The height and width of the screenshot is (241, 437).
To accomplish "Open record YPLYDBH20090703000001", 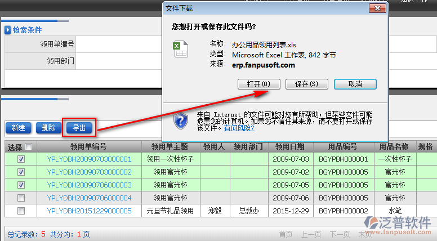I will (89, 159).
